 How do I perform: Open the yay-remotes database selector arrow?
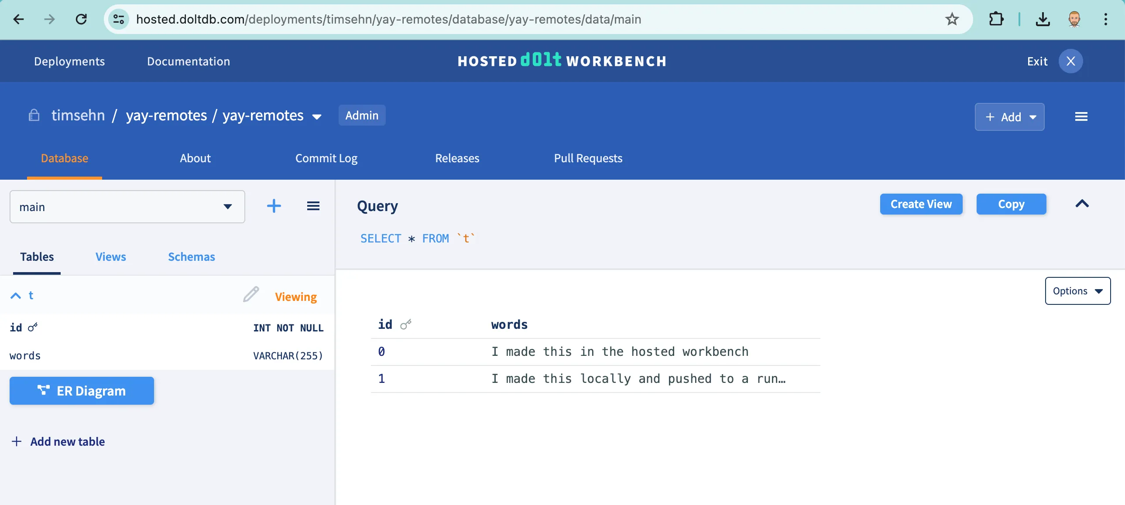(317, 116)
